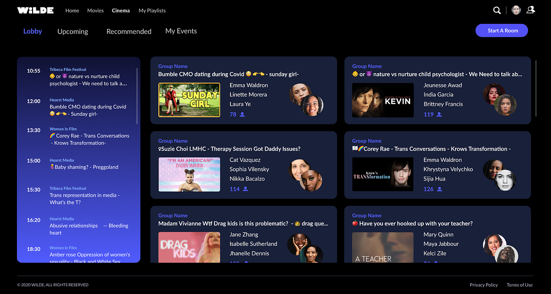Click the Start A Room button
The height and width of the screenshot is (294, 551).
pyautogui.click(x=502, y=30)
